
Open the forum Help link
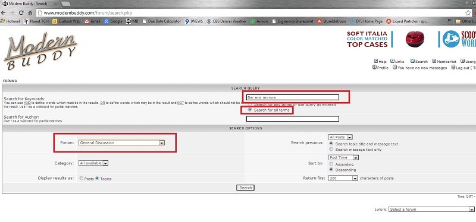pyautogui.click(x=380, y=61)
